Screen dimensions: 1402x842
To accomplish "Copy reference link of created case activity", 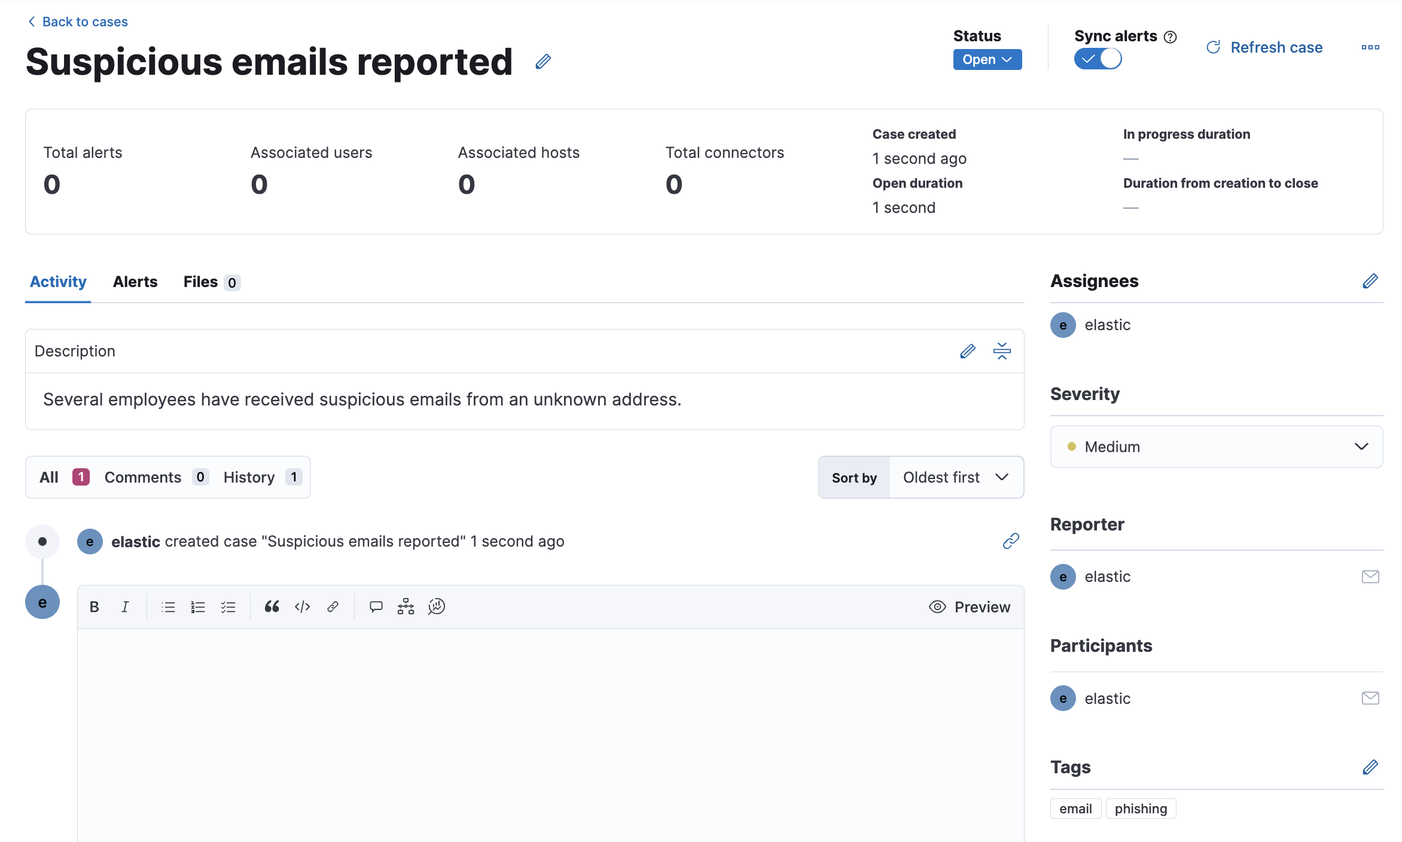I will (1010, 541).
